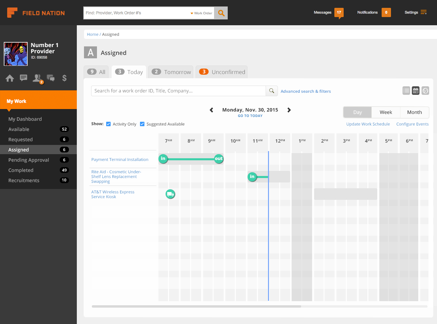
Task: Click AT&T truck en-route icon
Action: (170, 194)
